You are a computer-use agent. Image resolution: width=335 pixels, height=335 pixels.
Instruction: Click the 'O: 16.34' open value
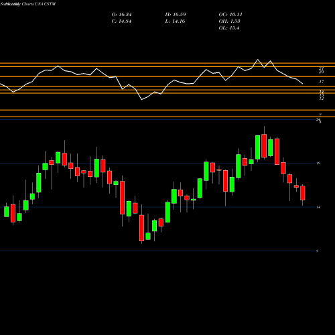pos(121,15)
